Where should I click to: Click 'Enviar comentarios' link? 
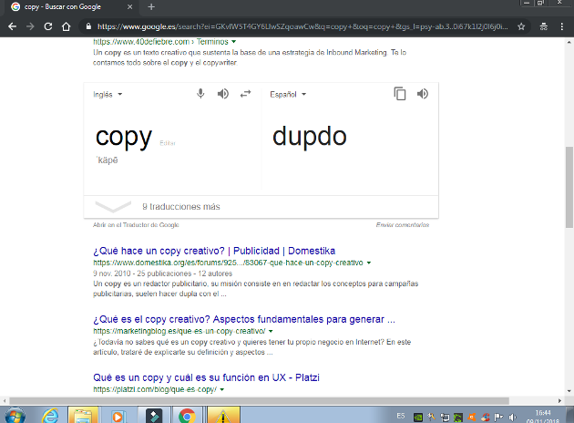(403, 225)
